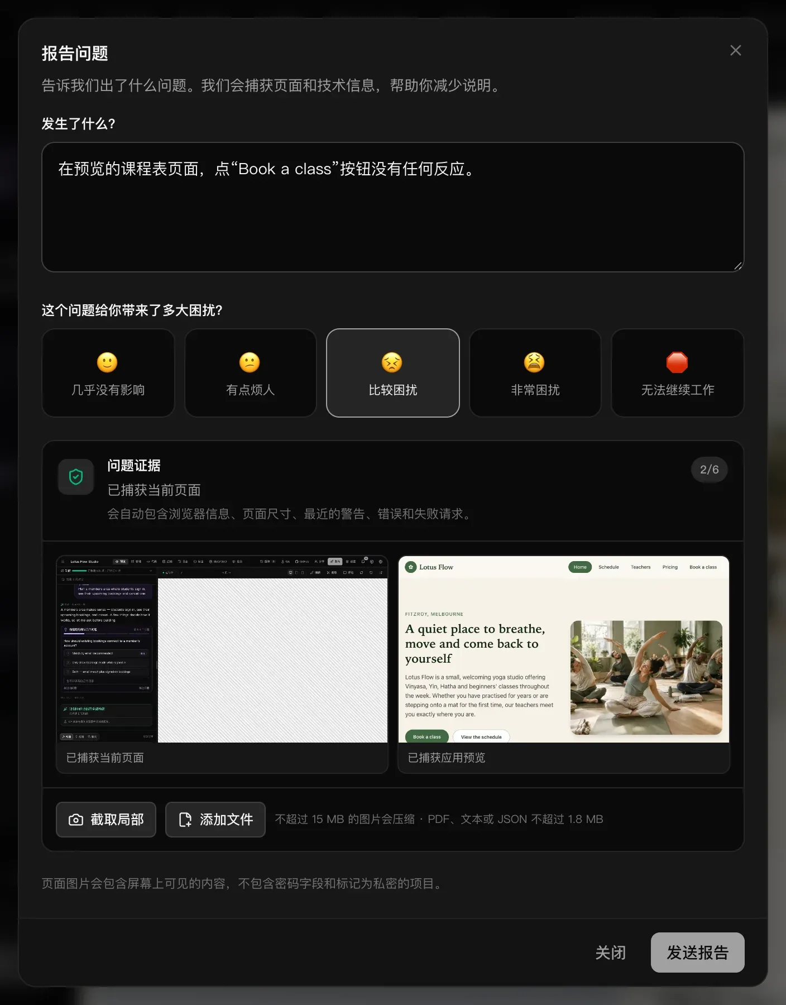This screenshot has width=786, height=1005.
Task: Select the 几乎没有影响 severity option
Action: pyautogui.click(x=108, y=373)
